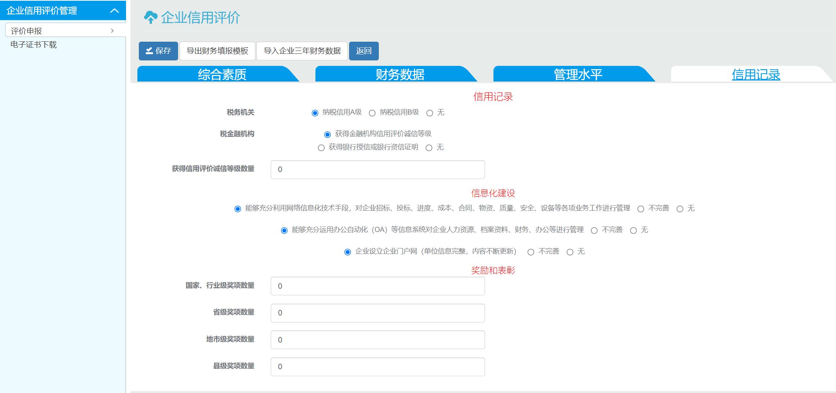Image resolution: width=836 pixels, height=393 pixels.
Task: Focus the 省级奖项数量 input box
Action: tap(377, 313)
